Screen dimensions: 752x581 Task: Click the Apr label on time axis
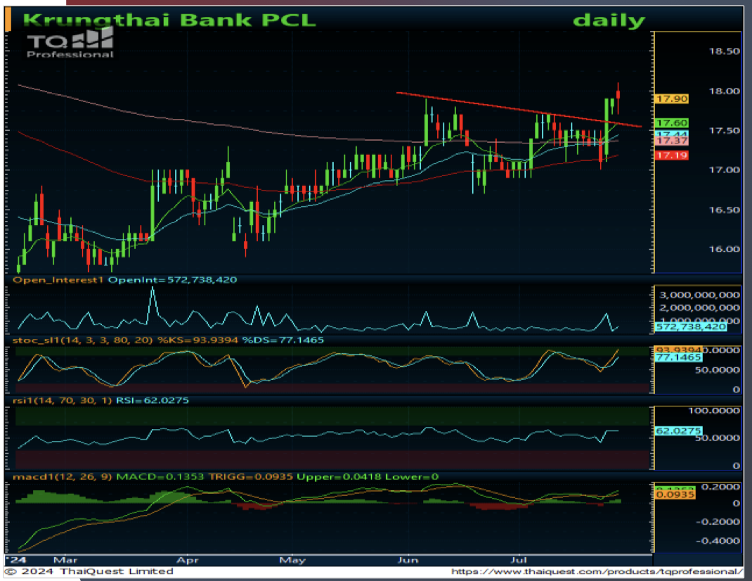click(188, 560)
